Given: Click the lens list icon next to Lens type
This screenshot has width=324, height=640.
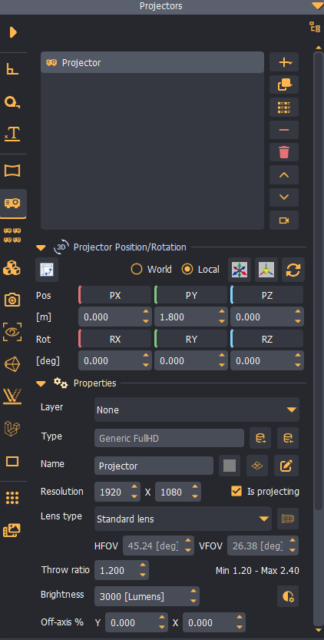Looking at the screenshot, I should pyautogui.click(x=288, y=519).
